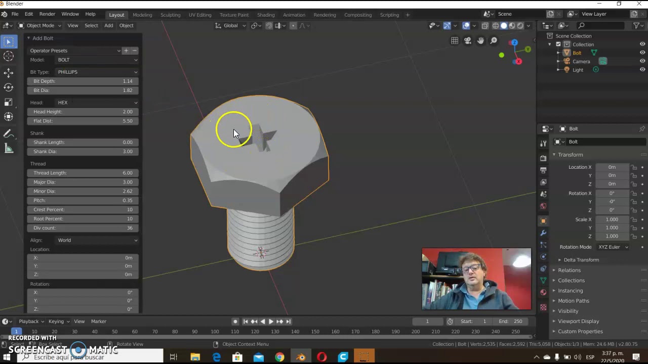This screenshot has width=648, height=364.
Task: Hide the Camera in viewport
Action: pyautogui.click(x=642, y=61)
